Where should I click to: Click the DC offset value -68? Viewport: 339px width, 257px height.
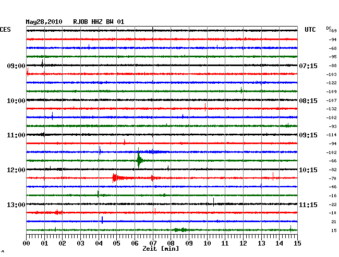click(x=333, y=48)
